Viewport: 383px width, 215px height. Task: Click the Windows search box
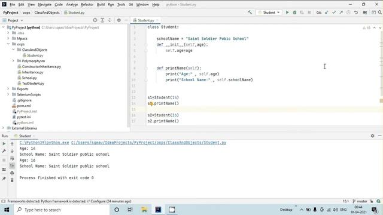62,210
